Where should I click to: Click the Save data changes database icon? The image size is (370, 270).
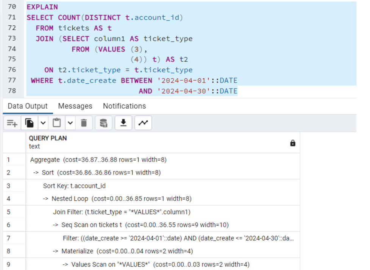point(103,123)
